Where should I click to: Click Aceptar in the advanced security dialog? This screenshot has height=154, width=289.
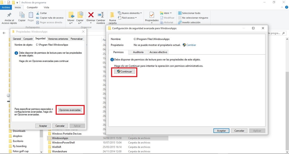tap(221, 131)
